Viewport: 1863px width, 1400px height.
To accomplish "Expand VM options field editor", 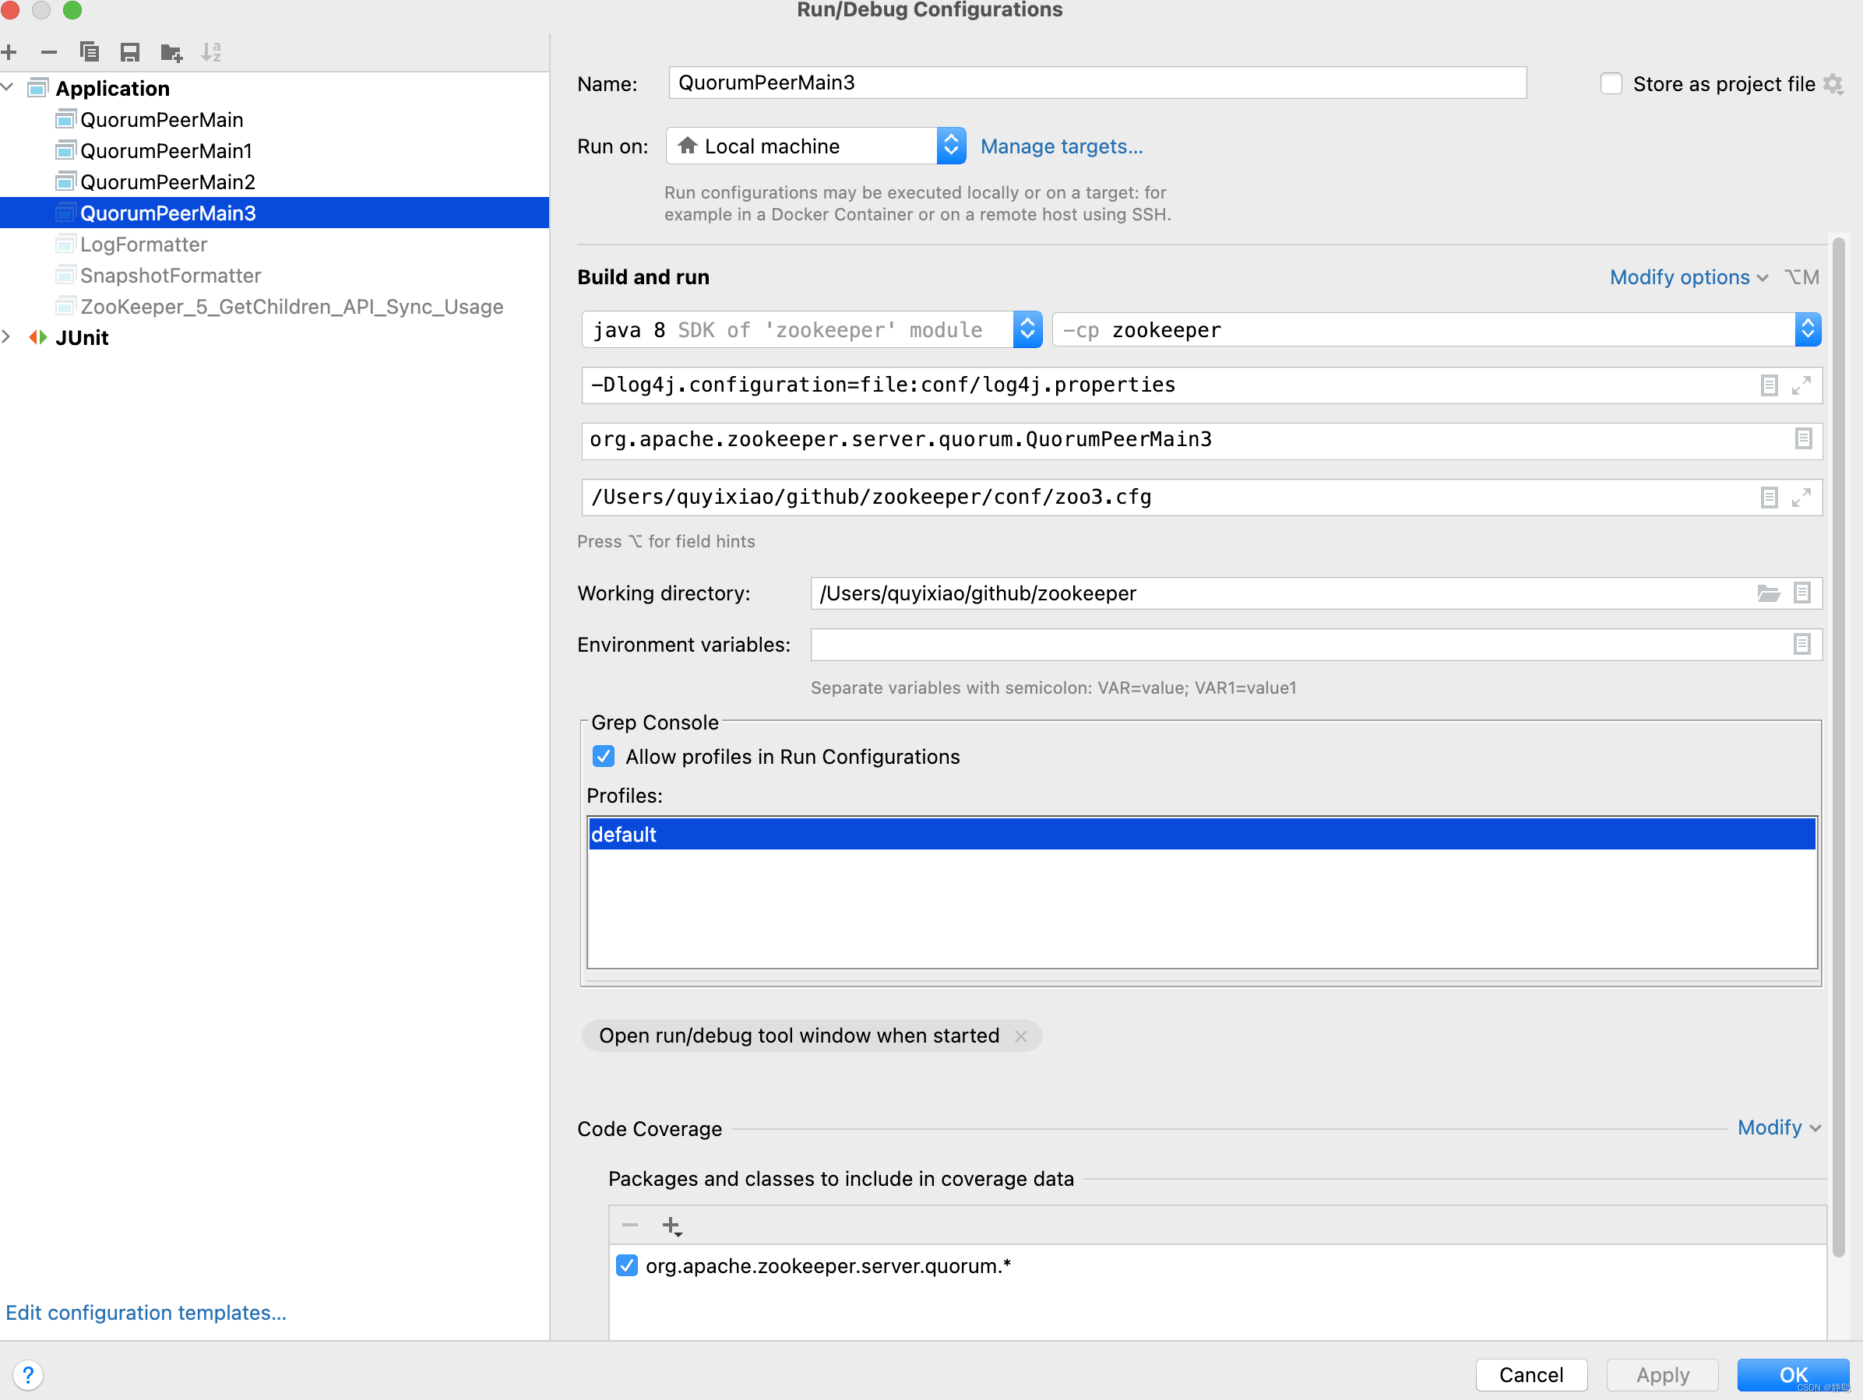I will [x=1801, y=385].
